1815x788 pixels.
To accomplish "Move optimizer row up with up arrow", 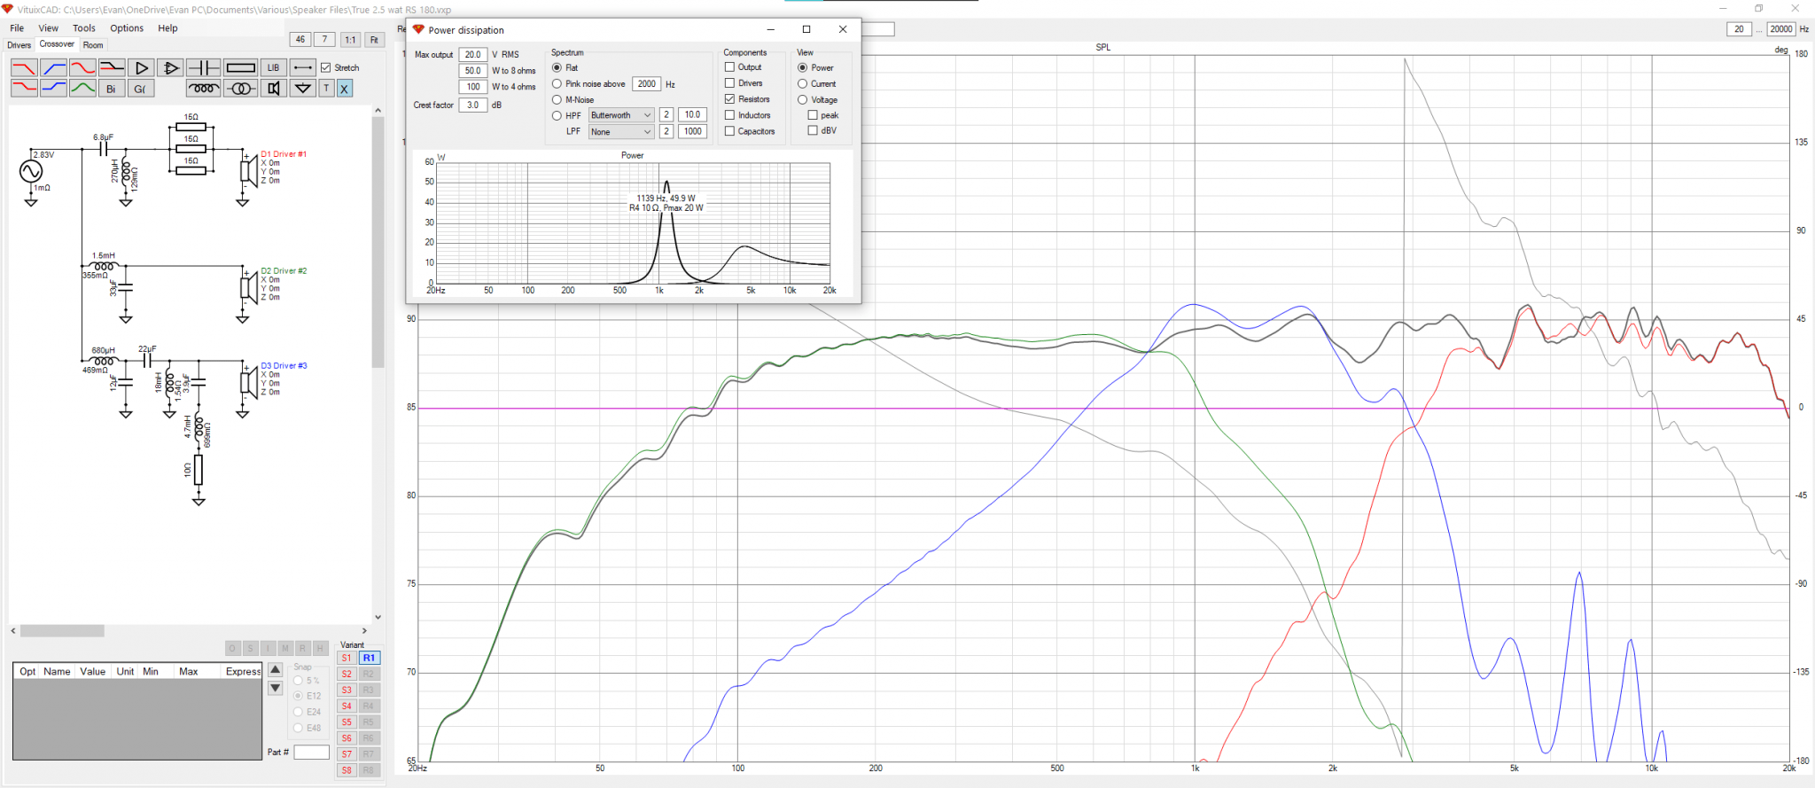I will [276, 670].
